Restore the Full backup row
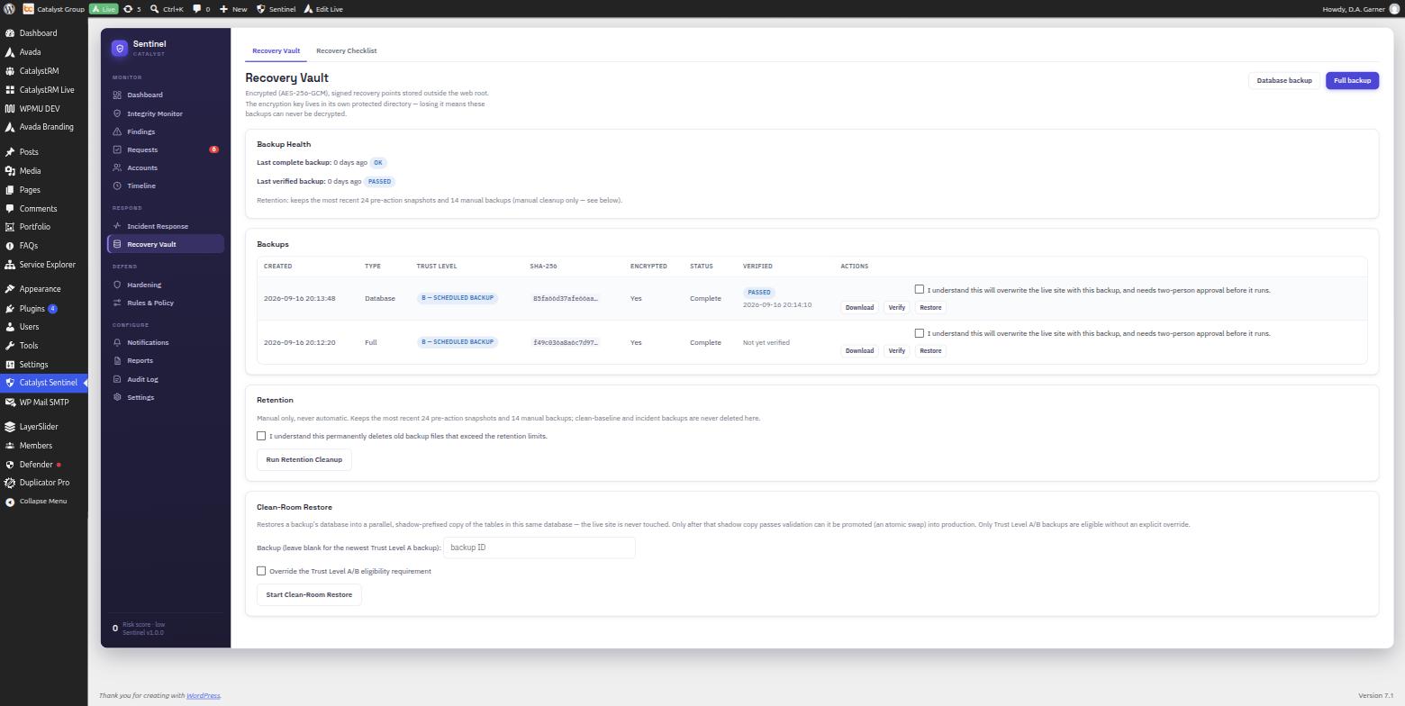Image resolution: width=1405 pixels, height=706 pixels. click(930, 350)
